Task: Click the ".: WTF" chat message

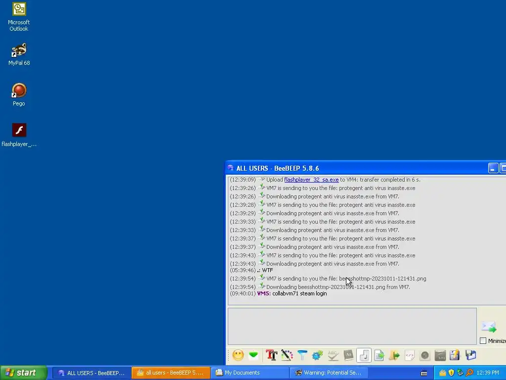Action: point(265,270)
